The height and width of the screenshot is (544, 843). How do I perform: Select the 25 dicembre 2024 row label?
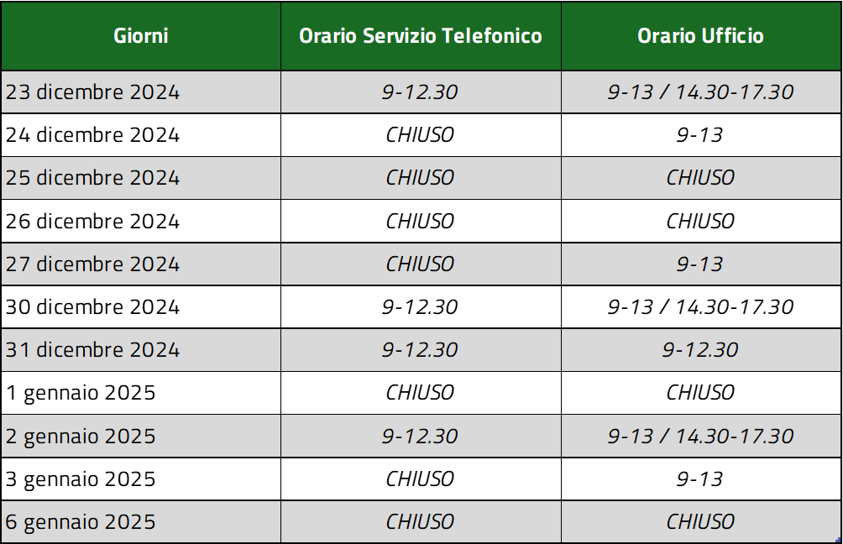click(141, 178)
